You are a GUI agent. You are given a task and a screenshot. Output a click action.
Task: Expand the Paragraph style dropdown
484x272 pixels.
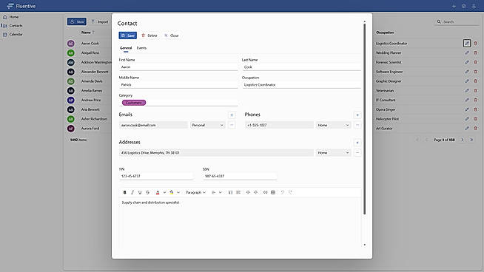(195, 192)
